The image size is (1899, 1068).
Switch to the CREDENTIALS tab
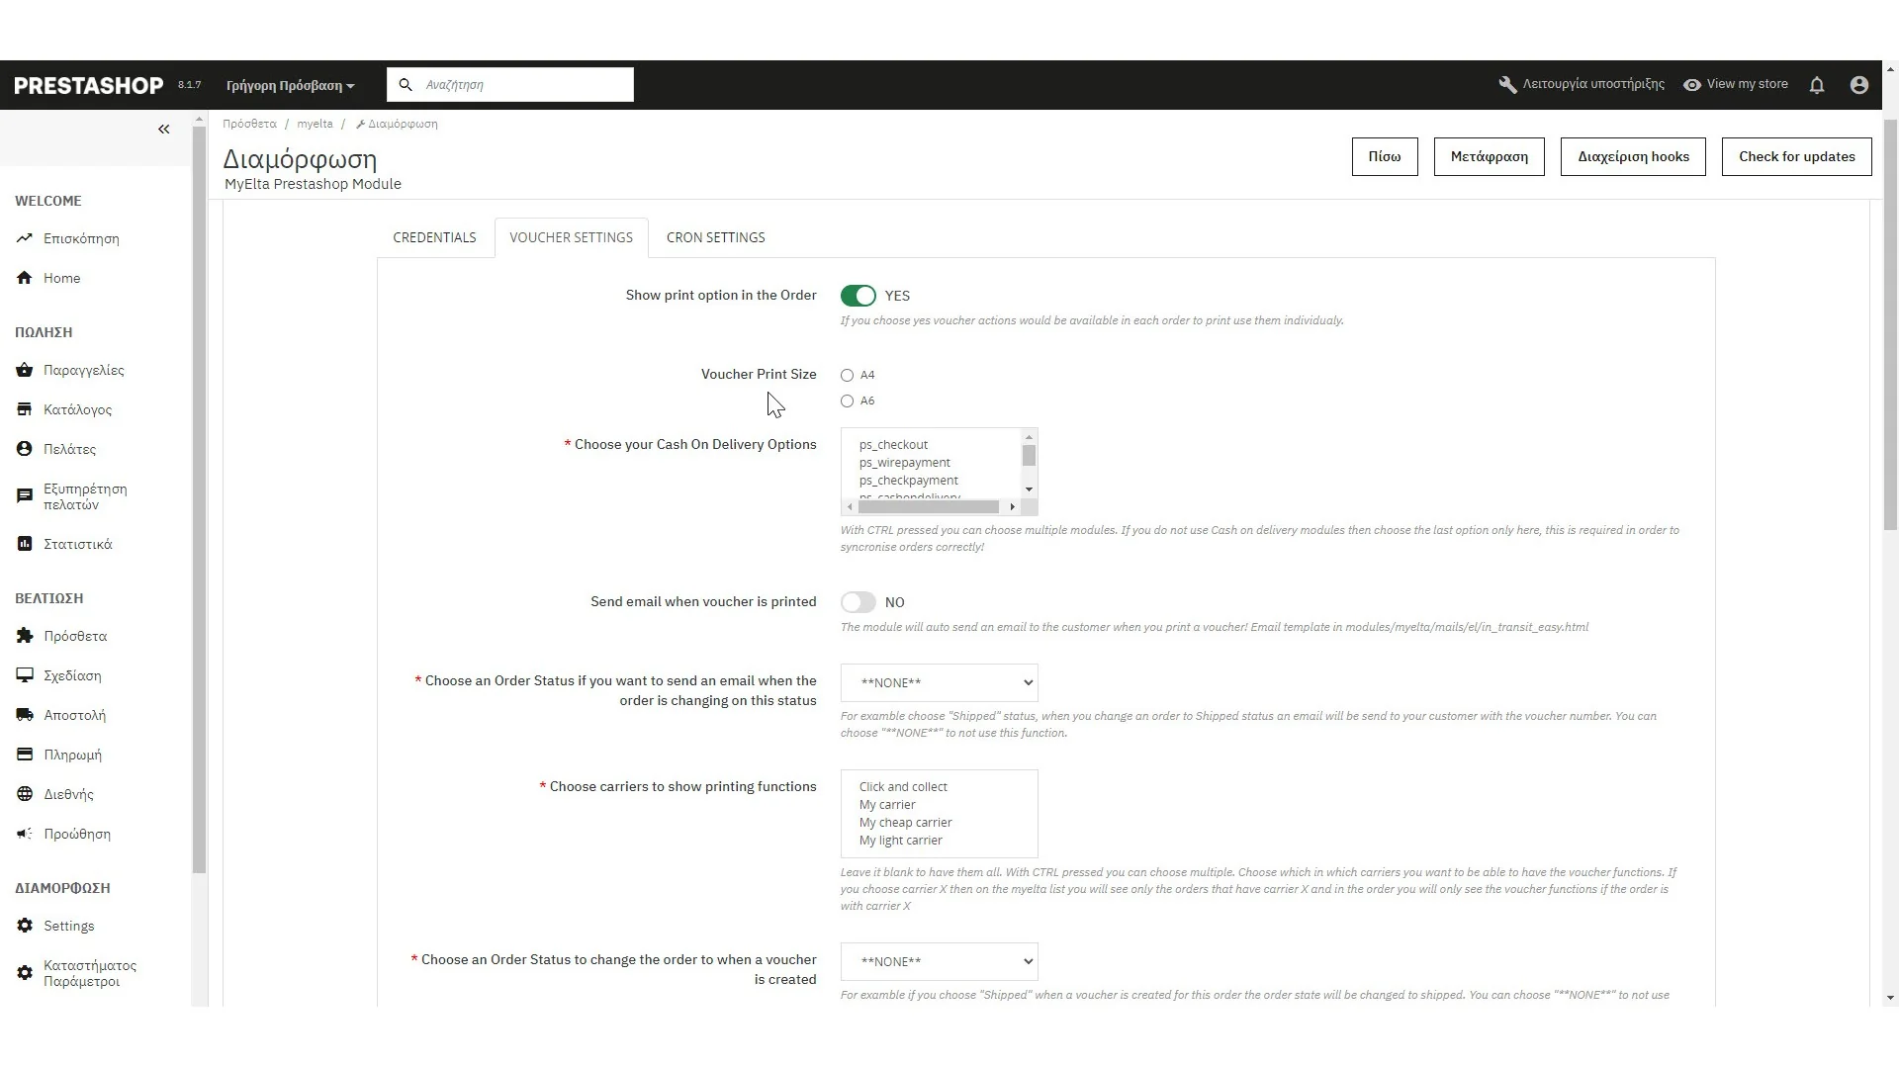pyautogui.click(x=434, y=238)
